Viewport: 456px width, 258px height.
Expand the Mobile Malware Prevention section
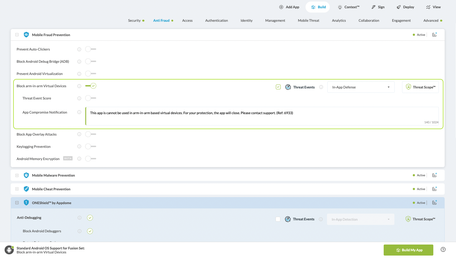(x=17, y=175)
